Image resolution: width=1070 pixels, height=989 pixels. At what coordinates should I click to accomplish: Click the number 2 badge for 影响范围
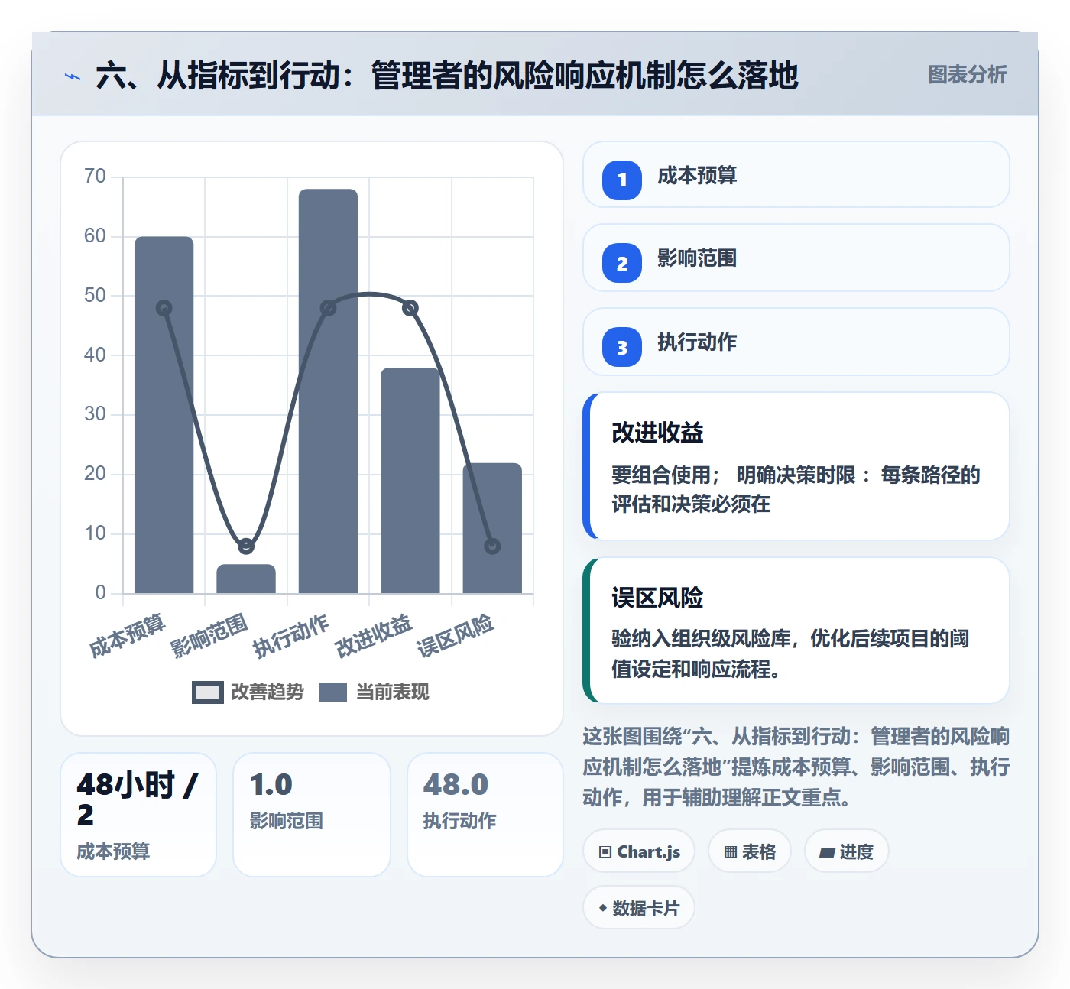622,264
